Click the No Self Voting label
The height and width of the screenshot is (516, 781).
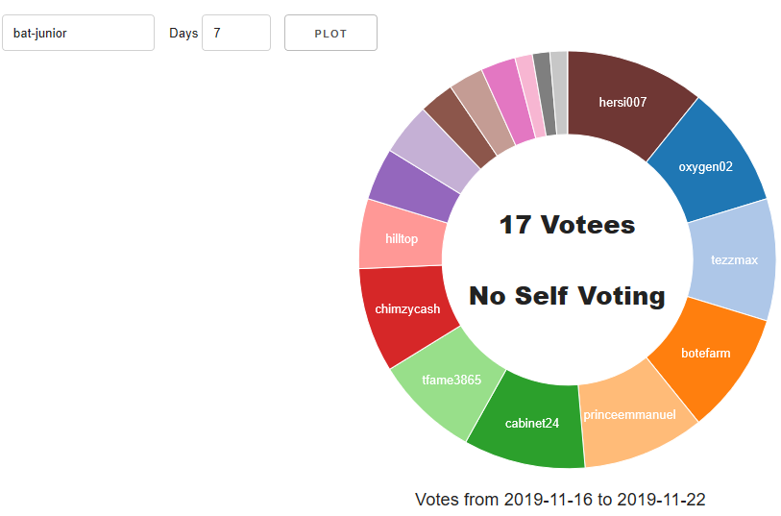point(568,296)
